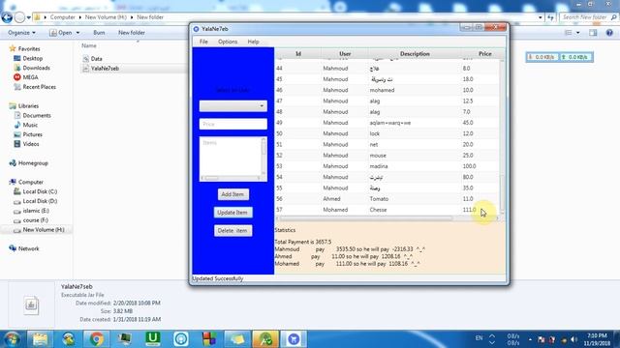The height and width of the screenshot is (348, 620).
Task: Select row 56 Ahmed Tomato
Action: [x=387, y=199]
